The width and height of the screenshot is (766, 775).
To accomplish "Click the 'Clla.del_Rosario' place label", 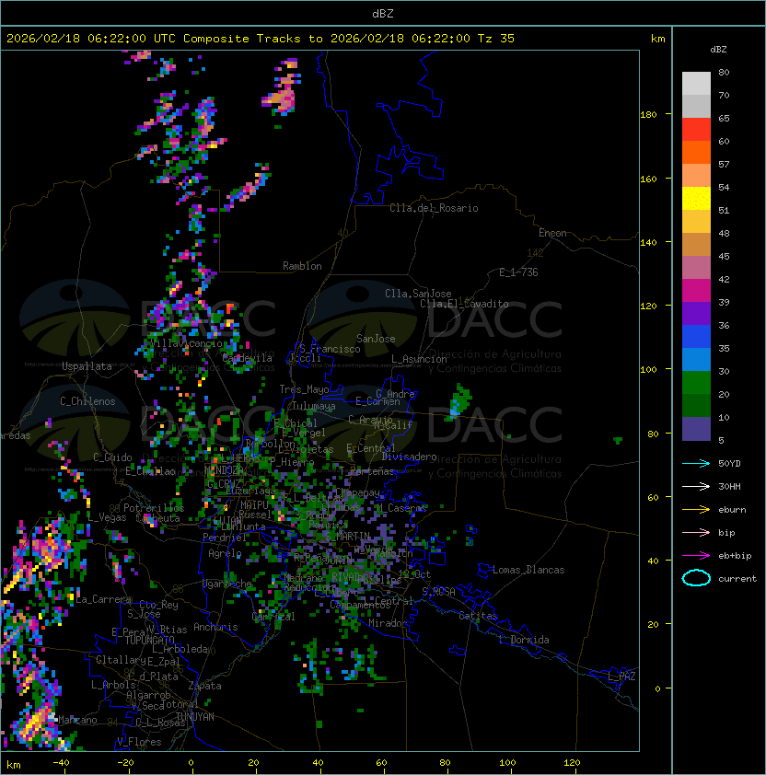I will (x=434, y=208).
